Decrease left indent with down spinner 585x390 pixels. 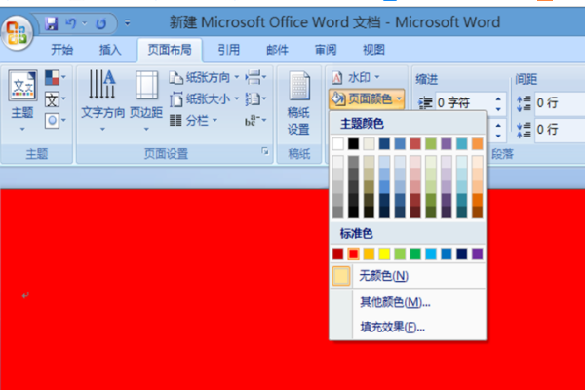[x=498, y=109]
